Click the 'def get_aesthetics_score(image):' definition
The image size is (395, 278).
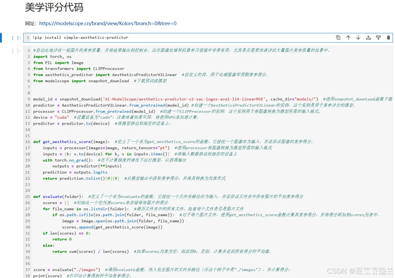(x=71, y=142)
